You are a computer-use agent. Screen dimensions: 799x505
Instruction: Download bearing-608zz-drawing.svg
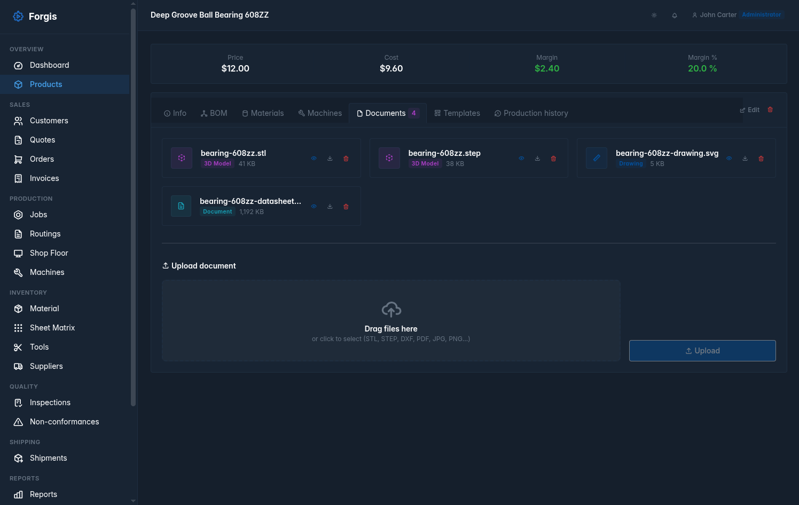745,159
